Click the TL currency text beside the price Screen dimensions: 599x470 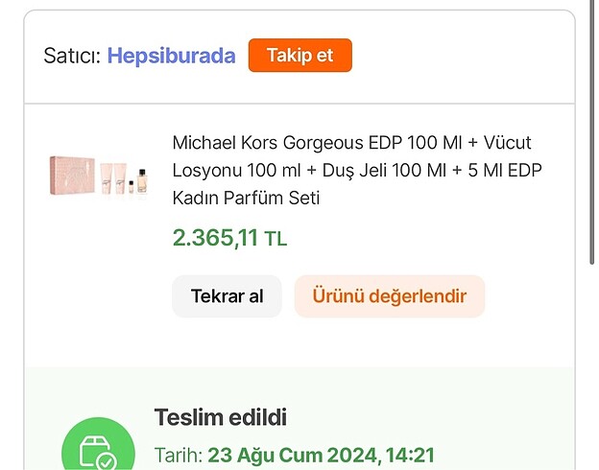point(276,240)
